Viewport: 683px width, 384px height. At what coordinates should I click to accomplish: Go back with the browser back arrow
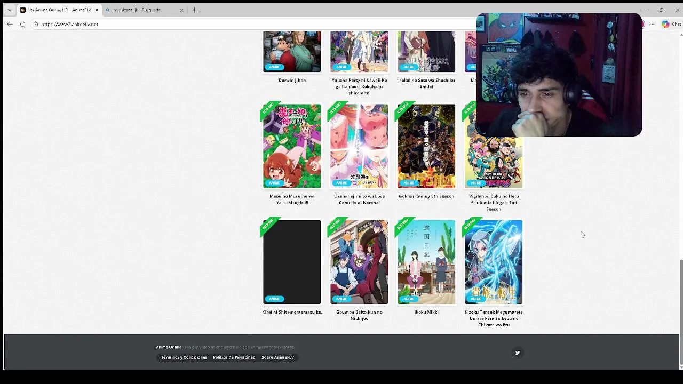pos(10,24)
